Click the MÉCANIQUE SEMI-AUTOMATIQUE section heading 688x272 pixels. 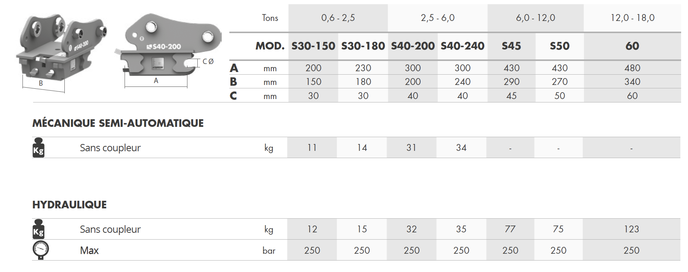(x=118, y=123)
